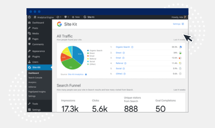215x128 pixels.
Task: Click mini pie icon in Social row
Action: (180, 69)
